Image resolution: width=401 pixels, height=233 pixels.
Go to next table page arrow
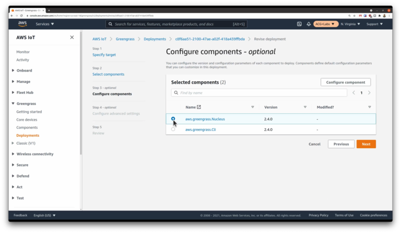pyautogui.click(x=369, y=93)
